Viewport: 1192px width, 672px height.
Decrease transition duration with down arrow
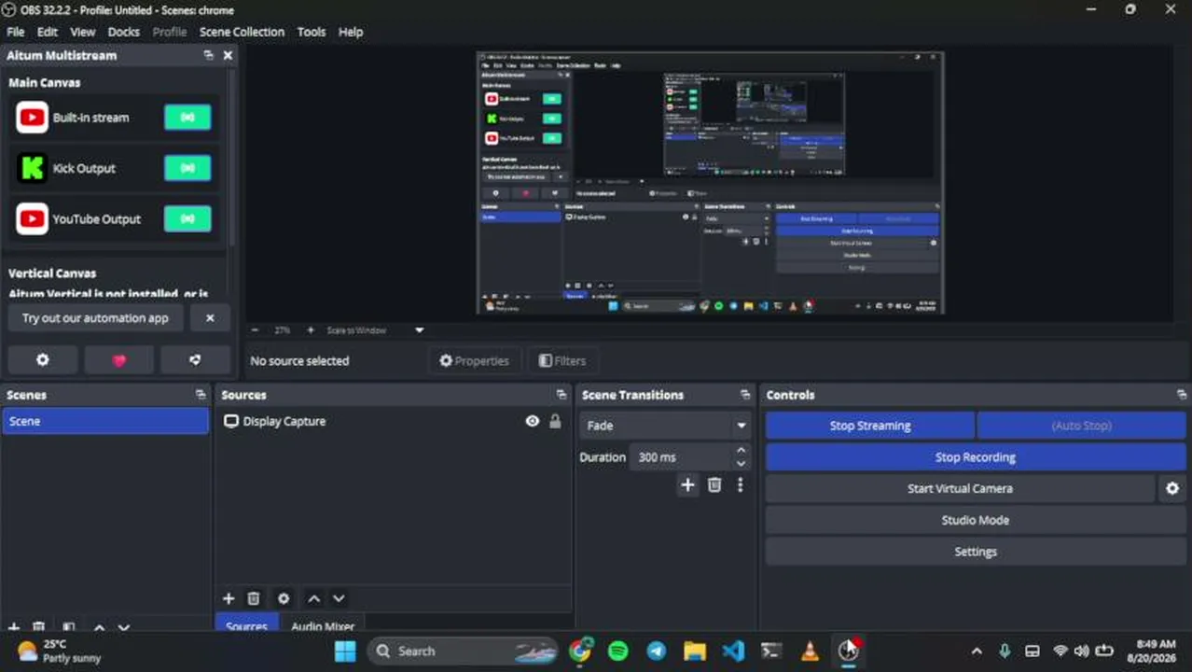(741, 463)
